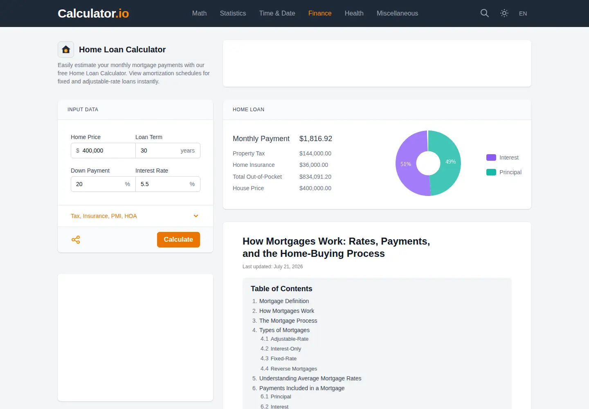The width and height of the screenshot is (589, 409).
Task: Expand Tax, Insurance, PMI, HOA chevron
Action: click(x=196, y=216)
